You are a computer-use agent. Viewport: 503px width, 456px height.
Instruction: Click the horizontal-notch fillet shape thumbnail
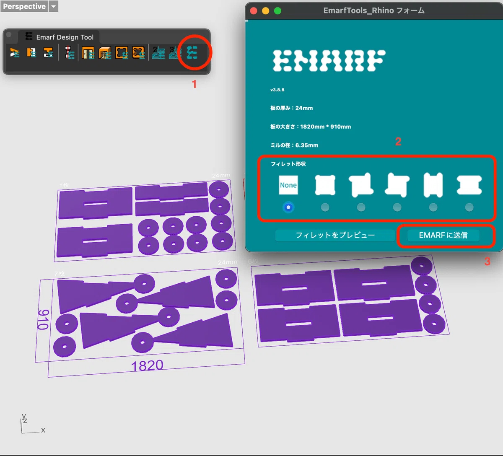[469, 185]
